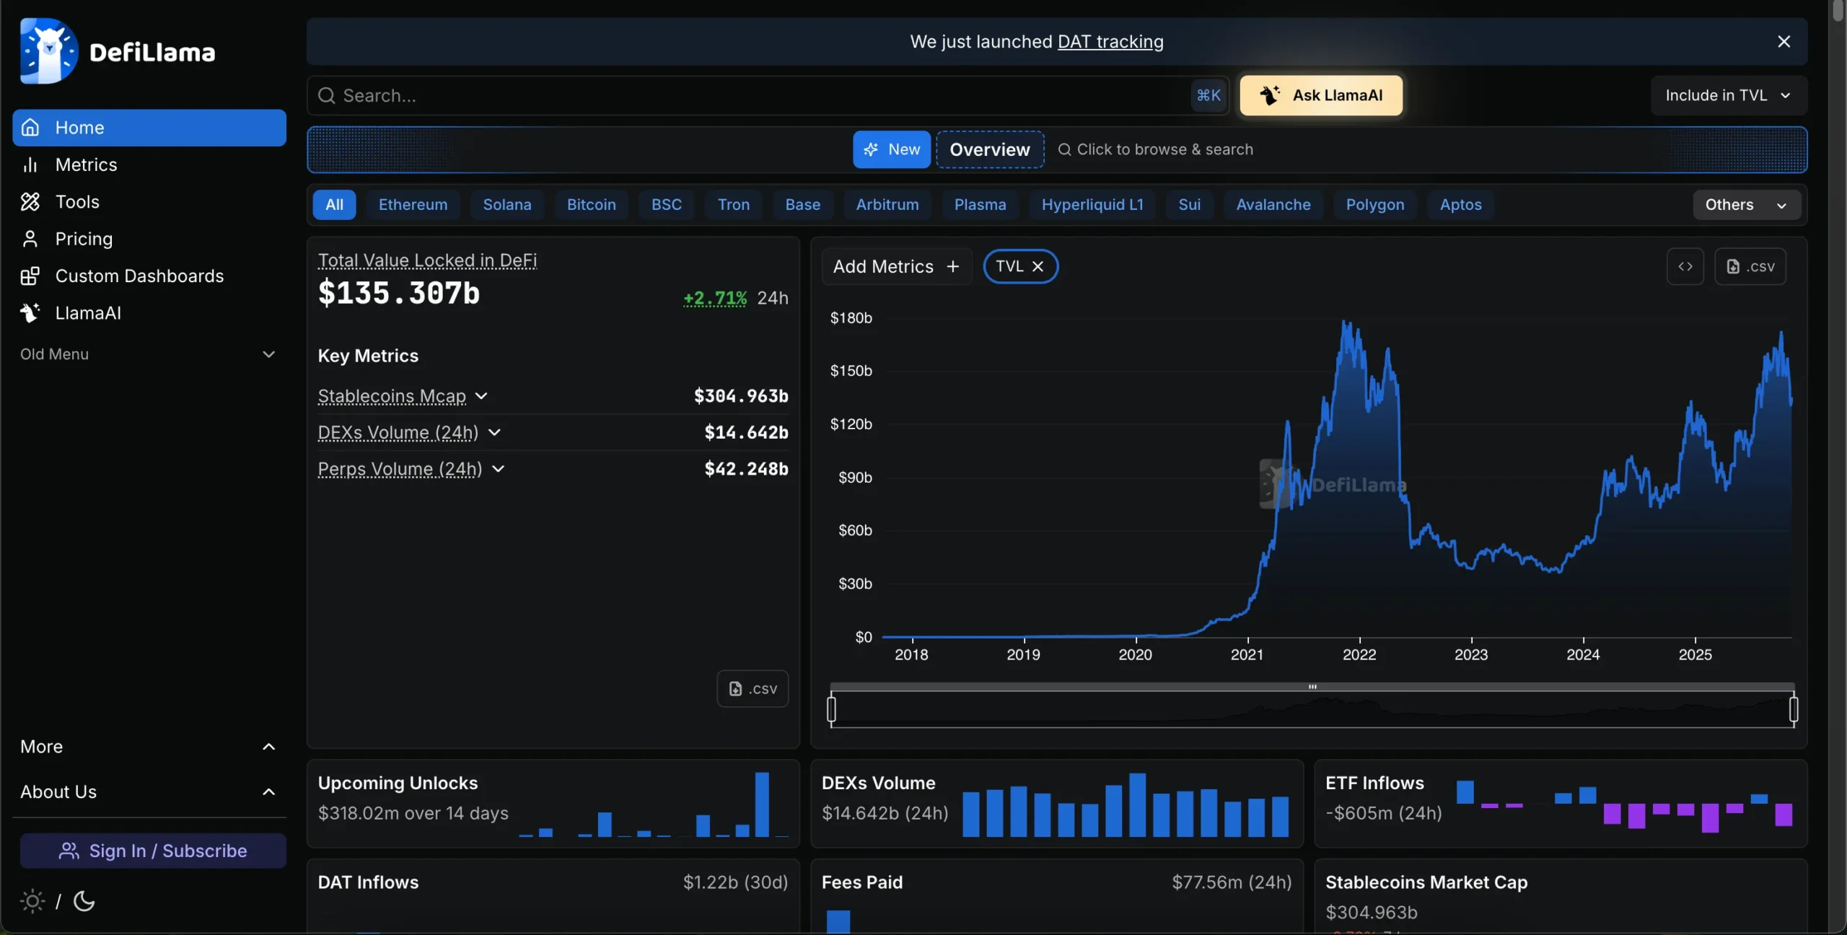The width and height of the screenshot is (1847, 935).
Task: Remove the TVL metric chip
Action: point(1037,266)
